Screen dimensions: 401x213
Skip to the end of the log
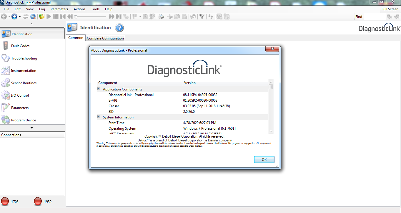[119, 17]
